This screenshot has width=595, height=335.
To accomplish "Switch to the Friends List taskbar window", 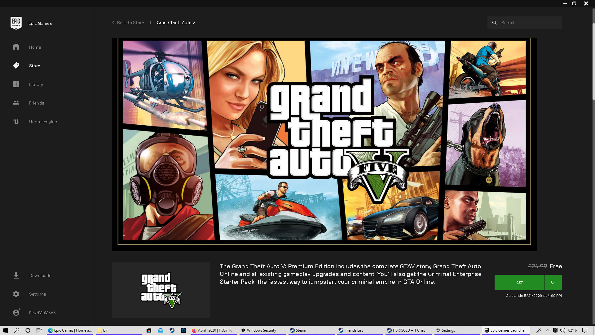I will (x=353, y=330).
